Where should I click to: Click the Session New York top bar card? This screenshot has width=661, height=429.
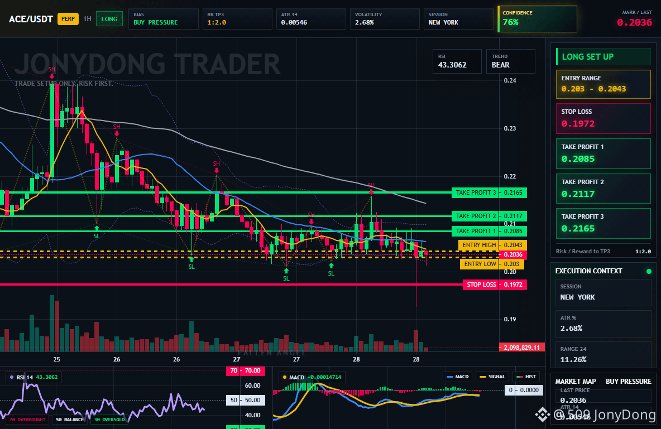(459, 19)
